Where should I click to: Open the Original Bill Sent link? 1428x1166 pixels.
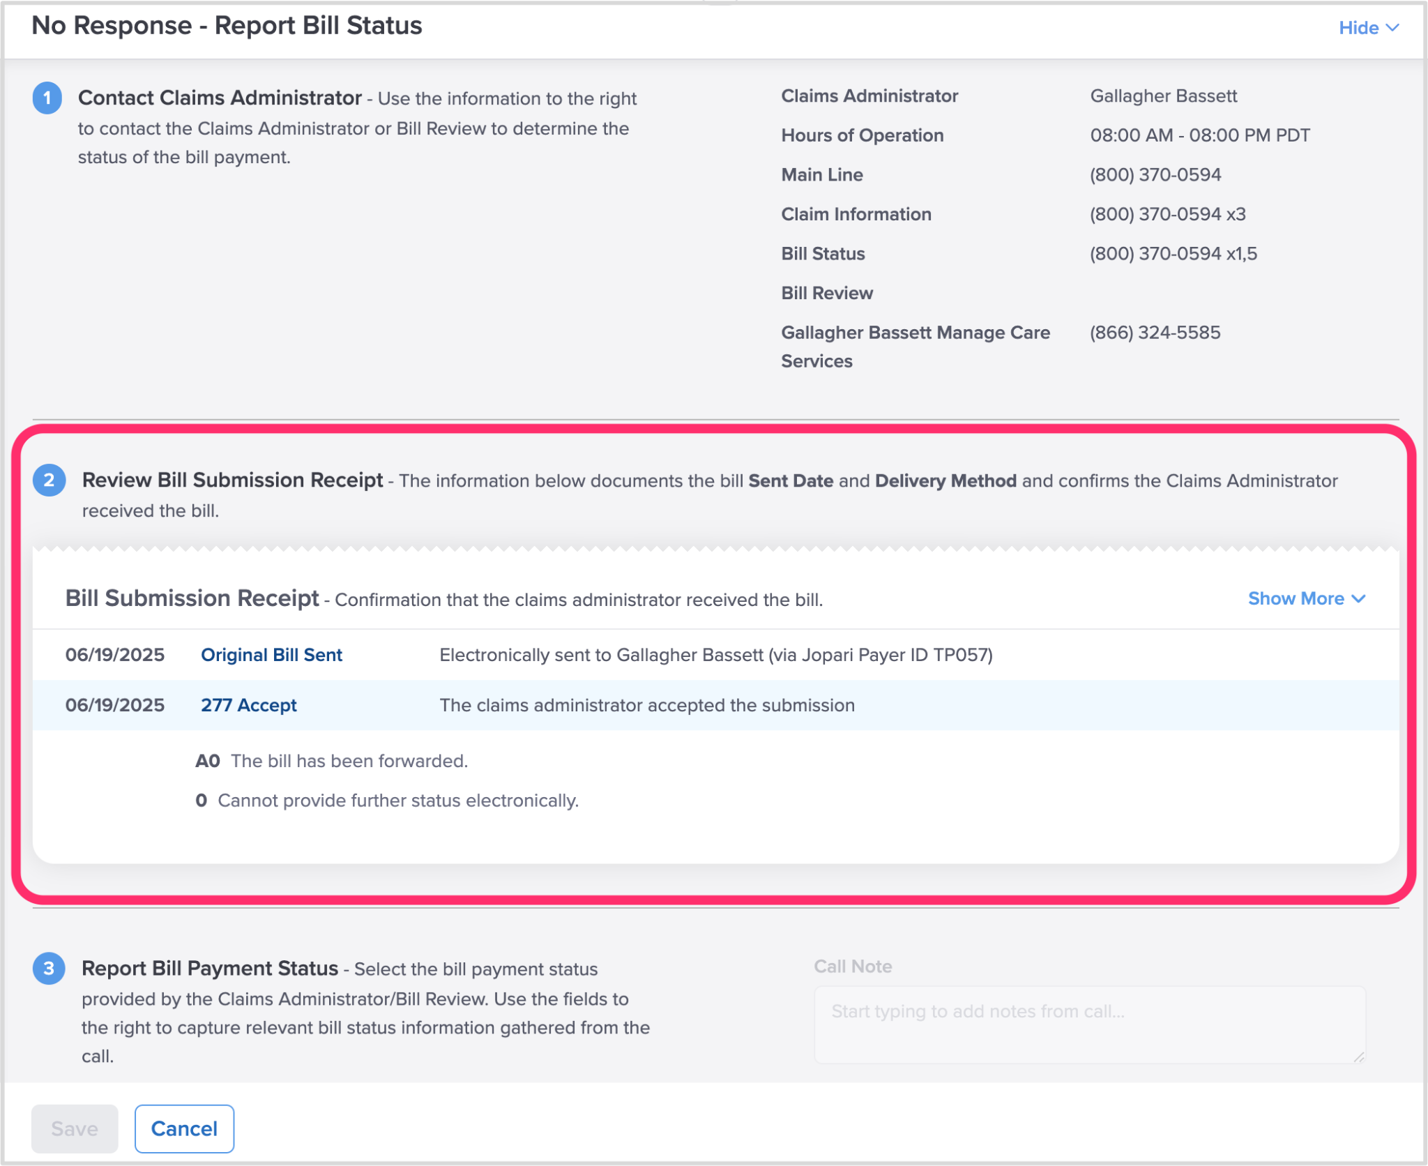point(271,655)
